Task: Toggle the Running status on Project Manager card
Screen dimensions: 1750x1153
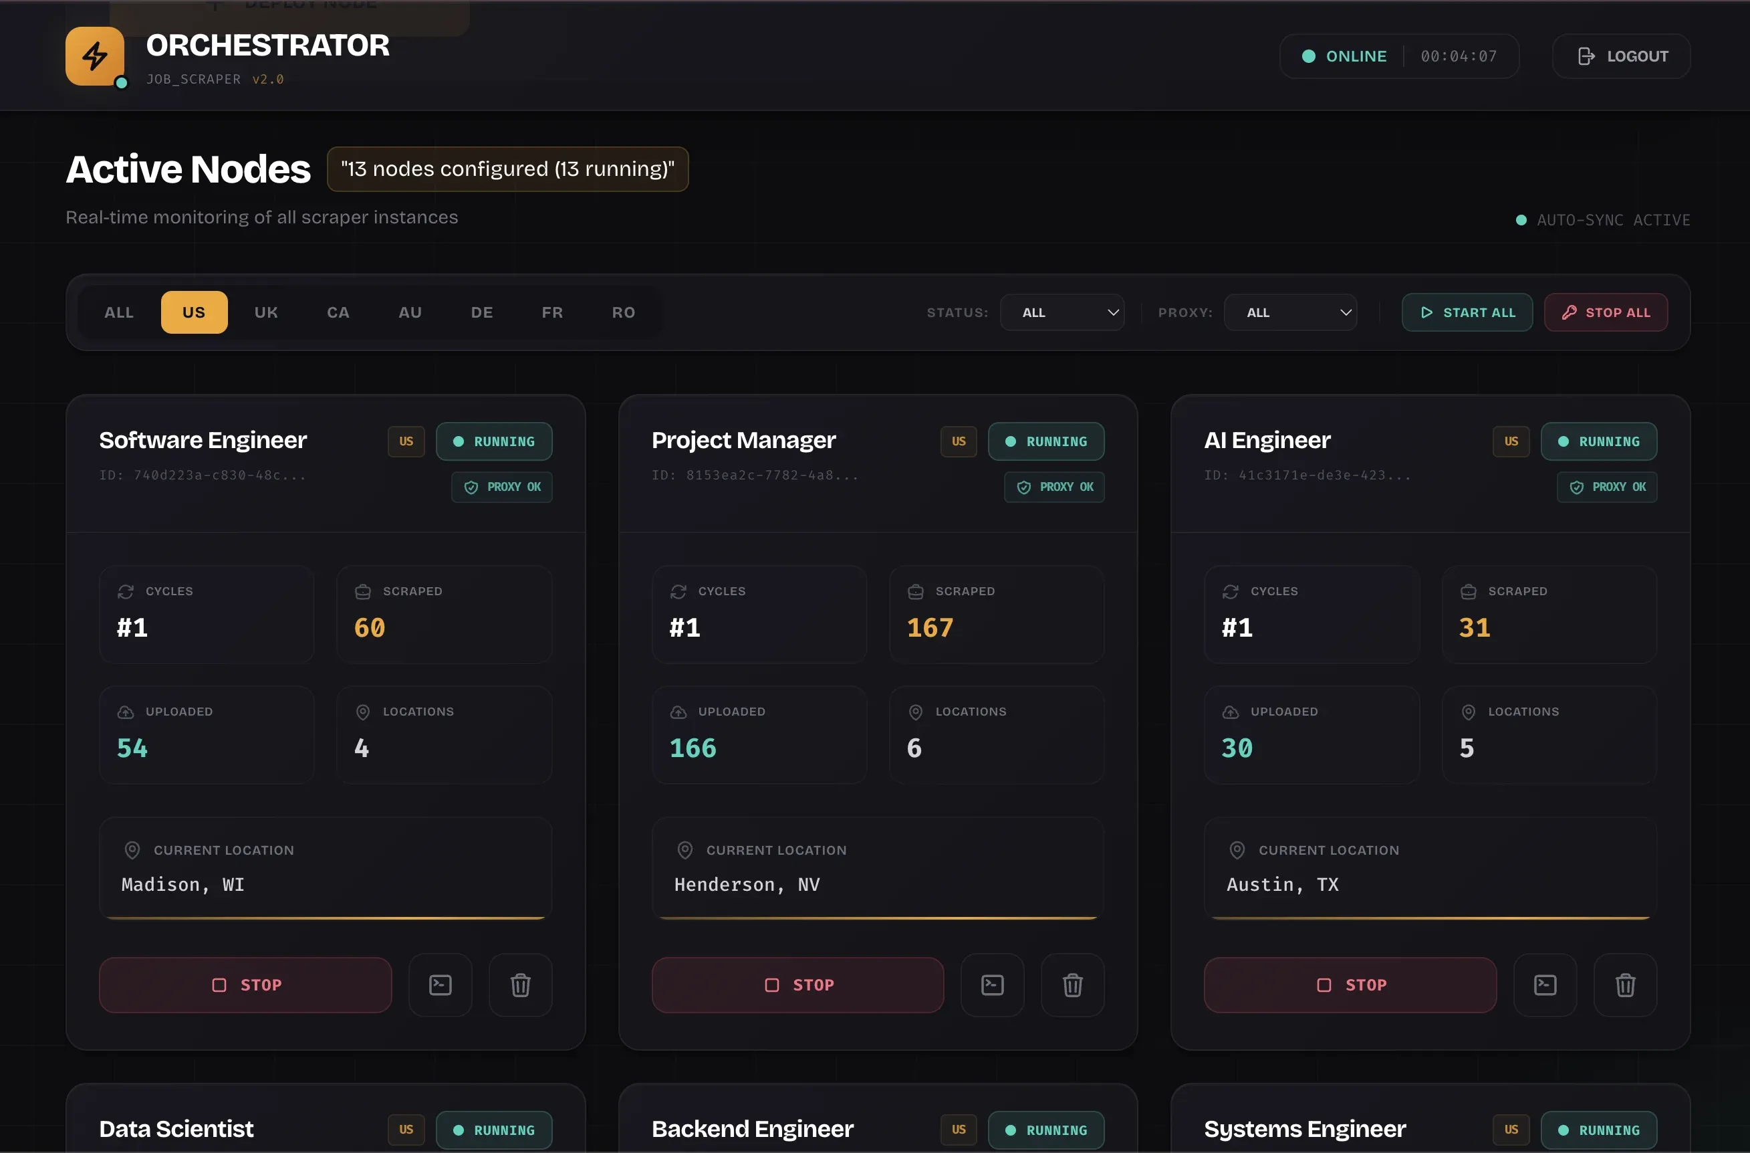Action: [1045, 441]
